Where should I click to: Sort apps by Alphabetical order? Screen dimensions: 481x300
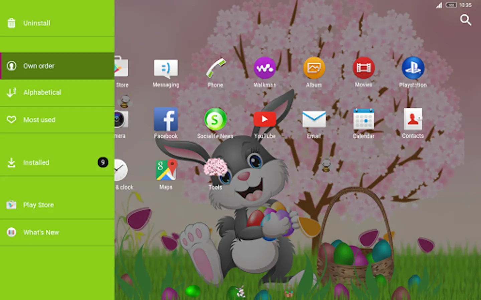tap(57, 93)
